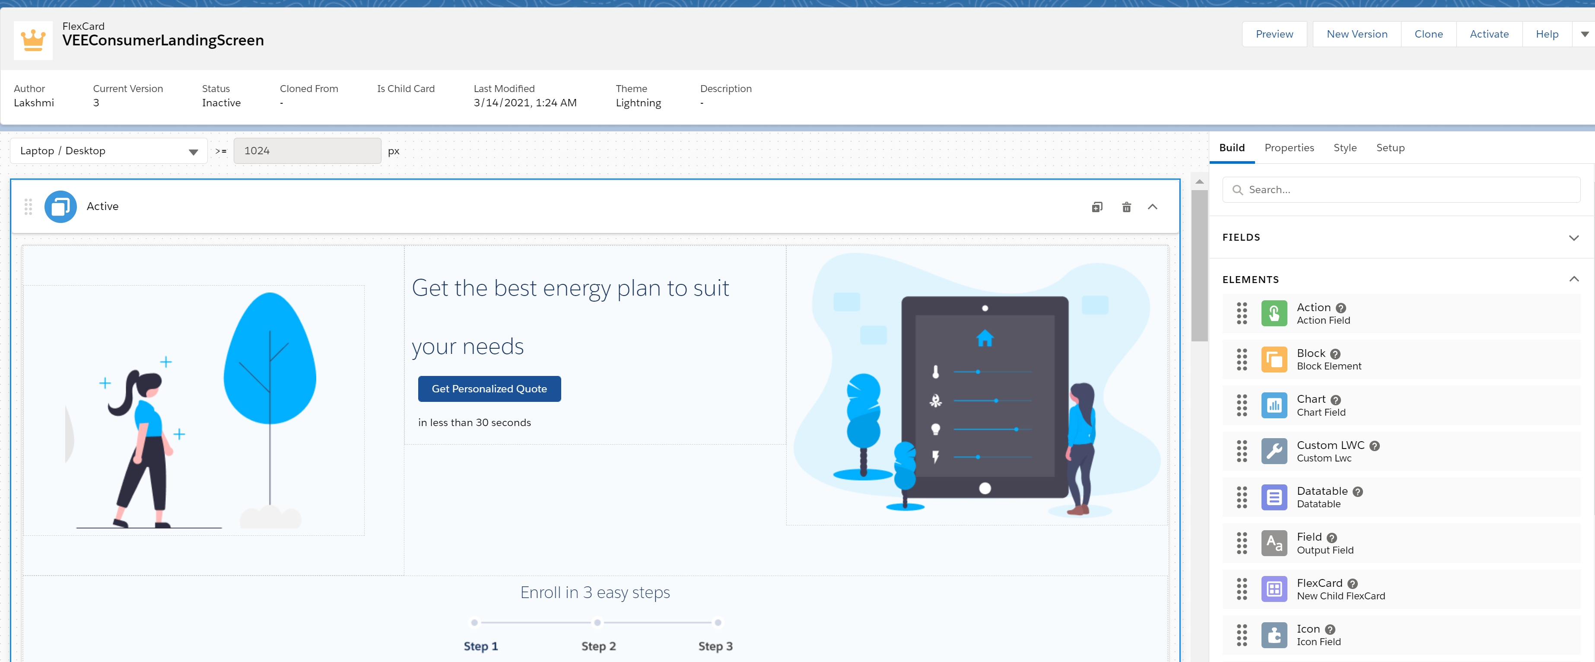
Task: Collapse the ELEMENTS section
Action: coord(1573,279)
